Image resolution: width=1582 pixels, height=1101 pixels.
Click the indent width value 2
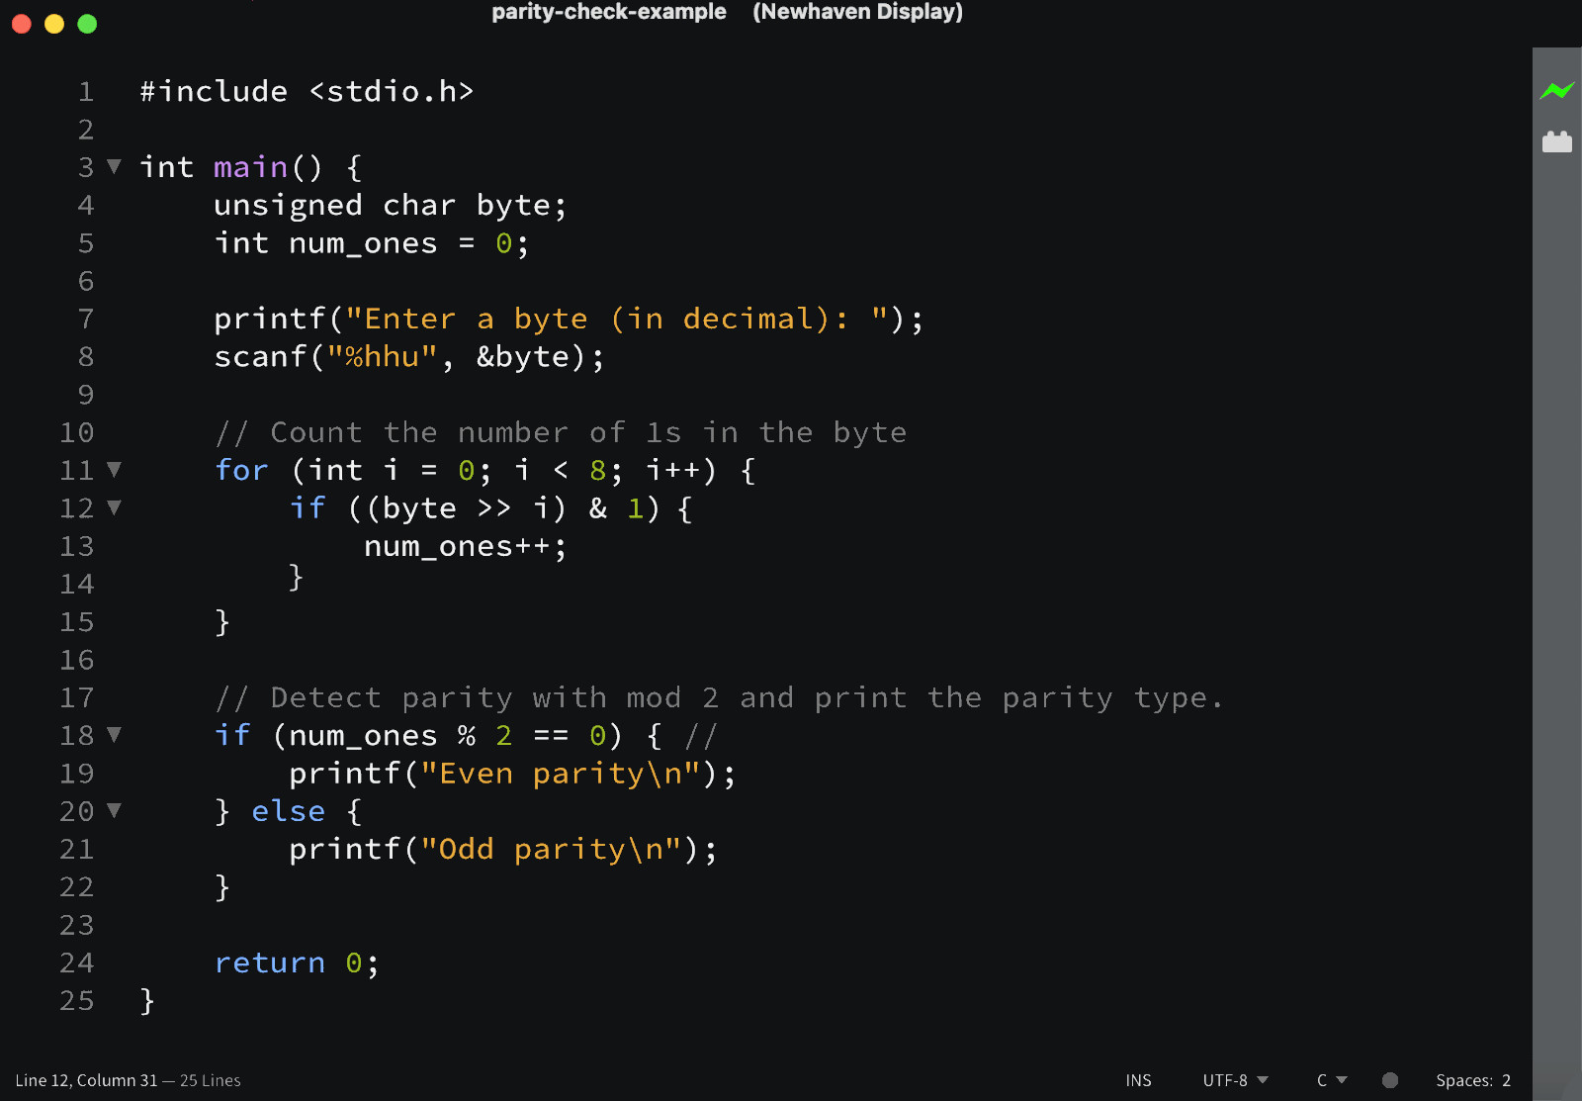[x=1506, y=1080]
